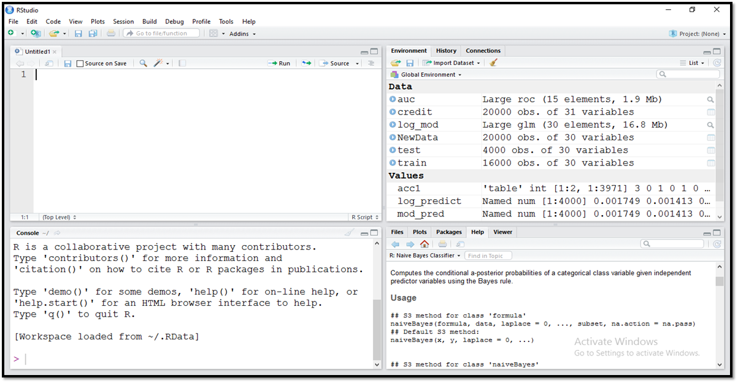Enable the Source on Save checkbox
738x383 pixels.
(x=79, y=63)
